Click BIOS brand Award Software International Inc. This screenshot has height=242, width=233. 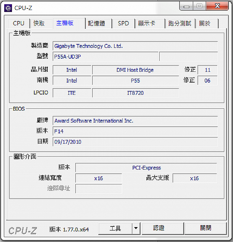(135, 121)
